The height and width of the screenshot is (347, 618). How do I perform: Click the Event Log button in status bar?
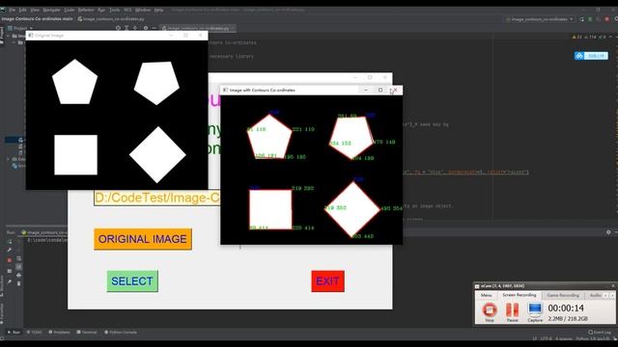pyautogui.click(x=600, y=333)
